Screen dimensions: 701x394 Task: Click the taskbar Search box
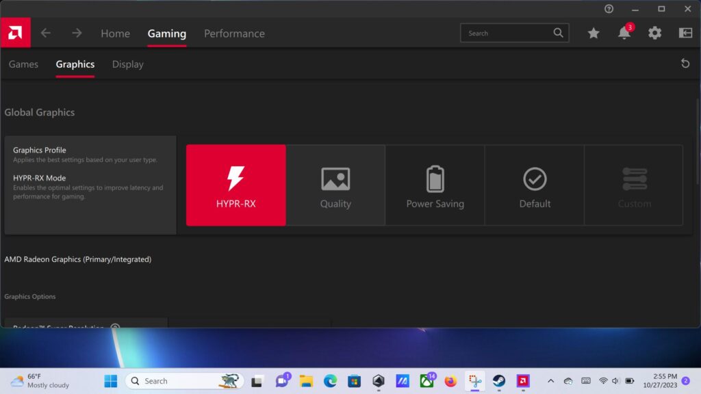(185, 381)
